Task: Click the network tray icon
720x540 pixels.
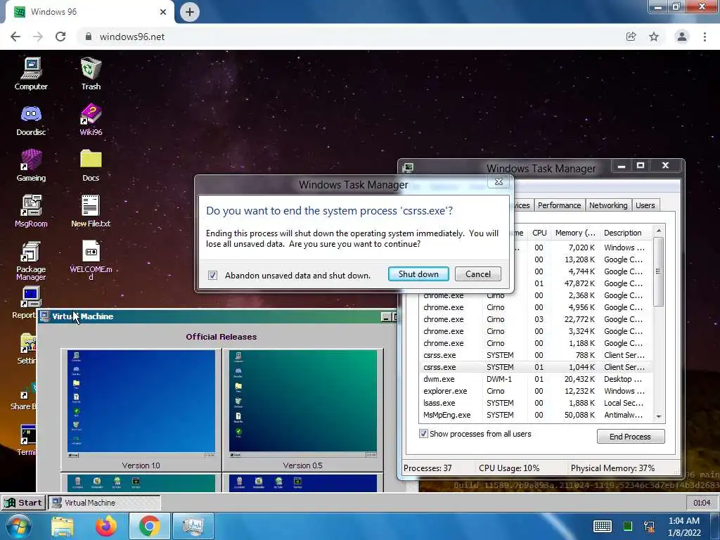Action: click(649, 526)
